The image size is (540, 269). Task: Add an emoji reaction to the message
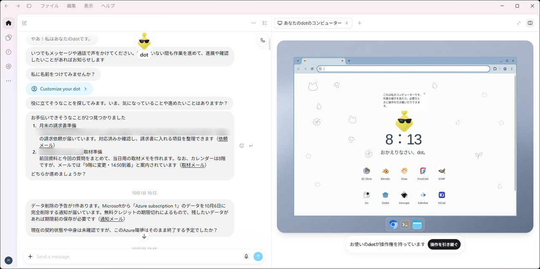(x=242, y=146)
